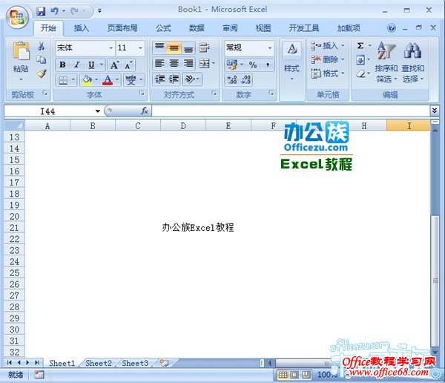Switch to the Sheet3 worksheet tab

[135, 363]
